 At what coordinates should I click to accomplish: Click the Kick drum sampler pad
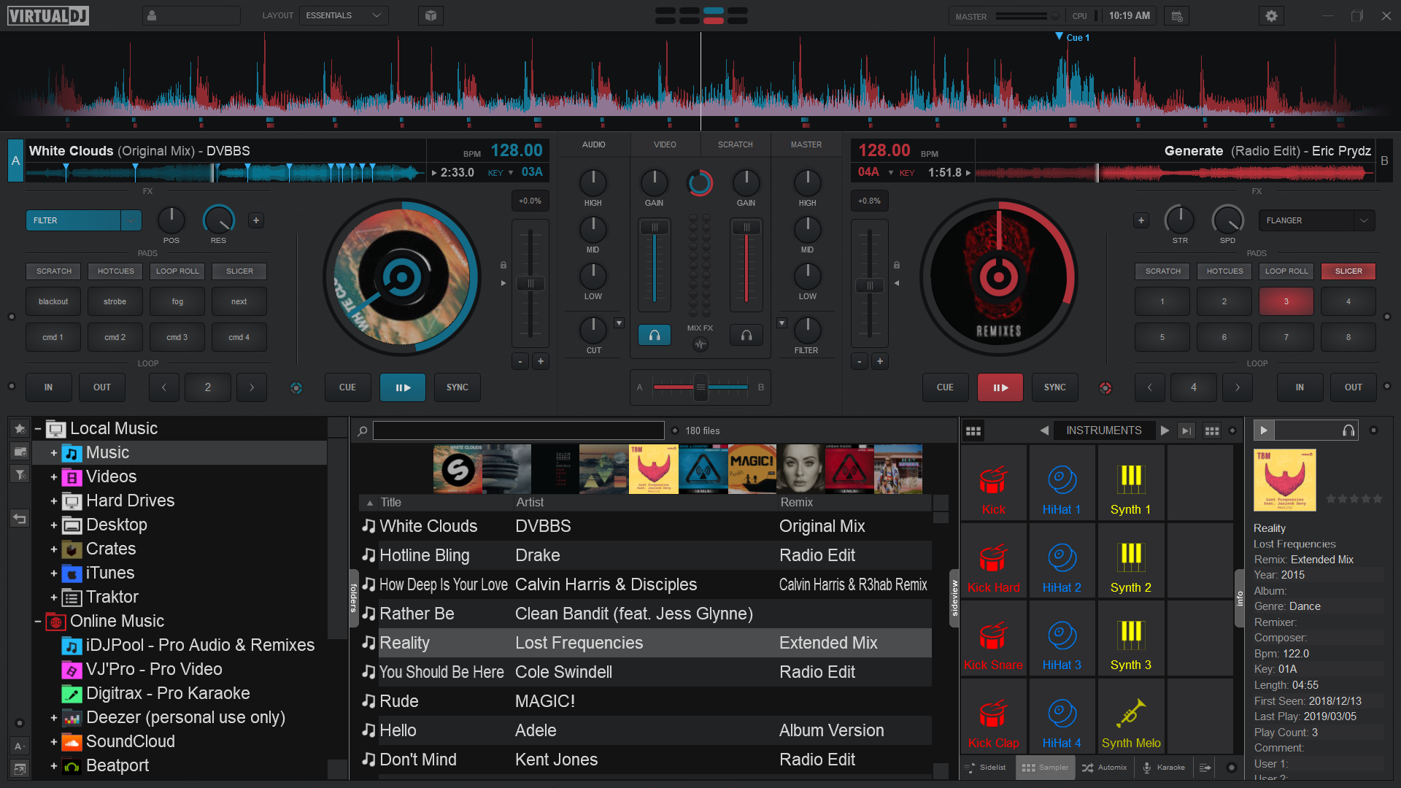click(x=993, y=483)
